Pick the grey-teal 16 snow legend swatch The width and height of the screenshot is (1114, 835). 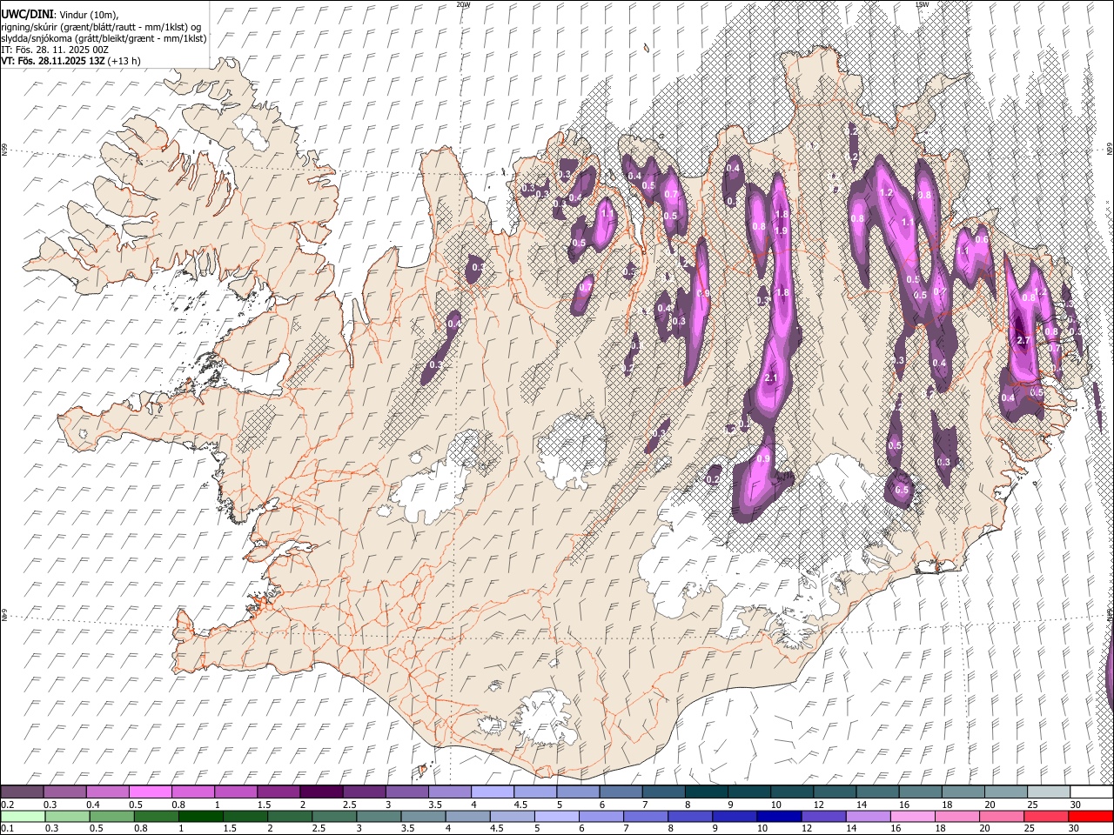coord(921,792)
